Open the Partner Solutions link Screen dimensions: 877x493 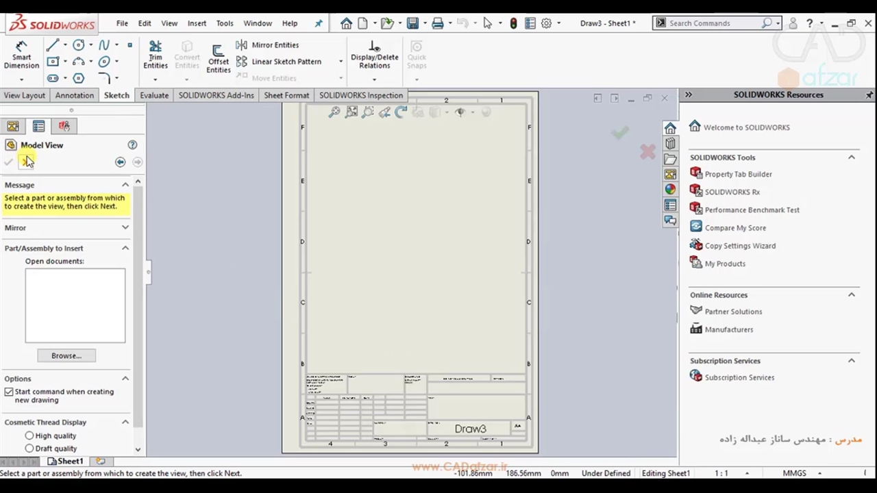733,312
